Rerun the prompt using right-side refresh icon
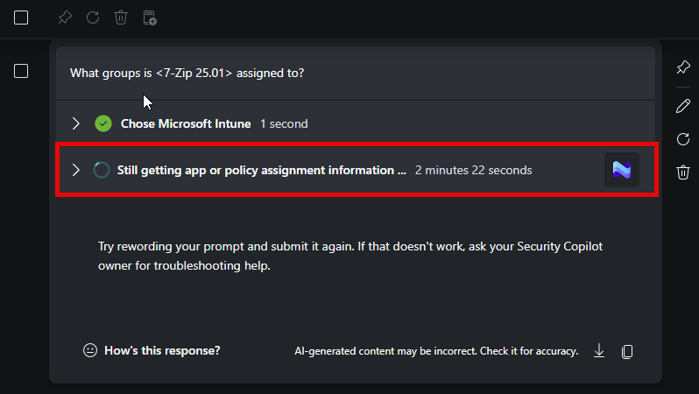 pyautogui.click(x=683, y=139)
